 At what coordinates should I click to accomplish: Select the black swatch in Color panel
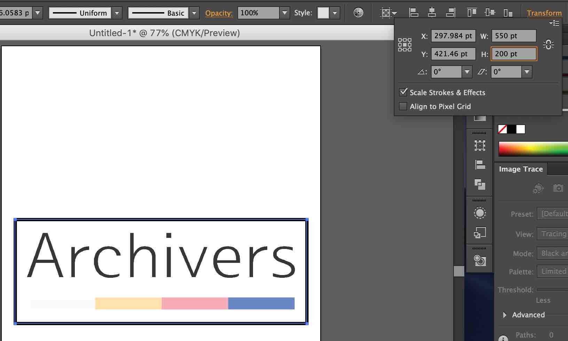tap(512, 129)
